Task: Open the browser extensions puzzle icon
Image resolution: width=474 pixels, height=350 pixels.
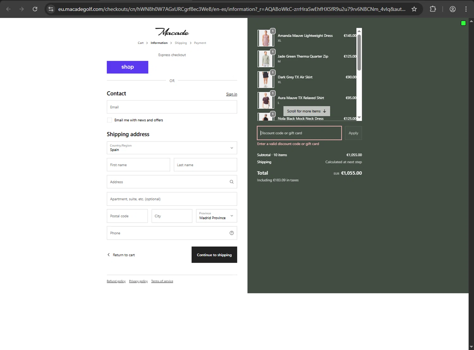Action: pyautogui.click(x=433, y=9)
